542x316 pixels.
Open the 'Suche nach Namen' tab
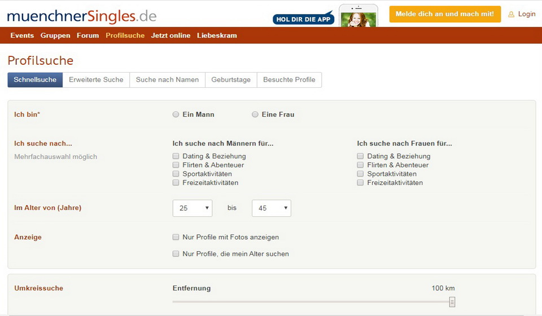(x=167, y=80)
